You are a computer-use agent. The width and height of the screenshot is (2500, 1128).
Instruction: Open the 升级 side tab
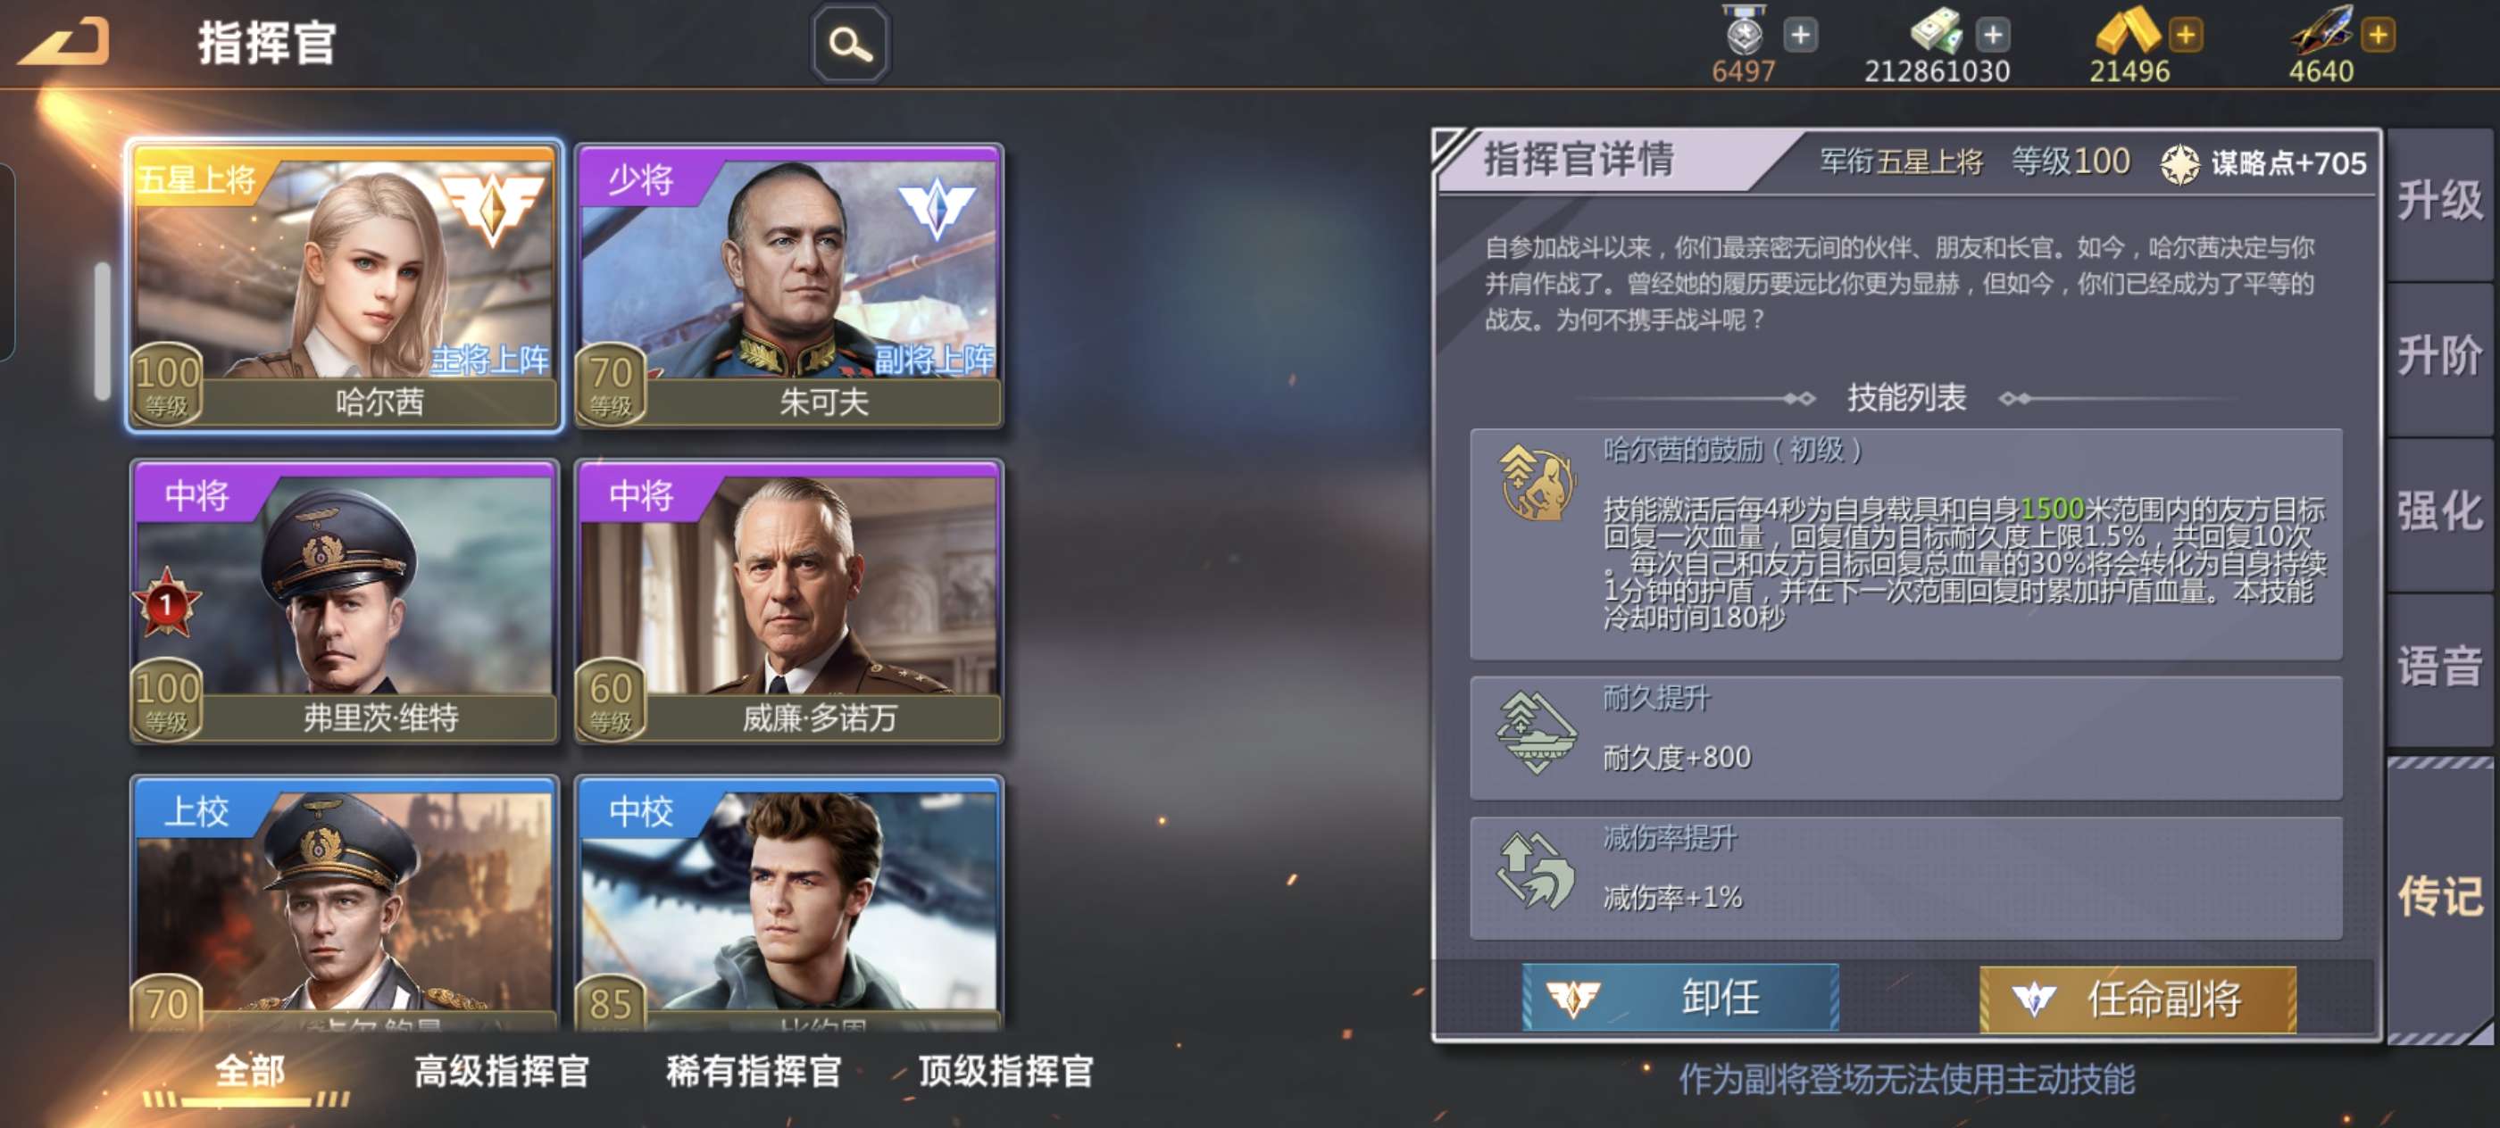pos(2440,203)
